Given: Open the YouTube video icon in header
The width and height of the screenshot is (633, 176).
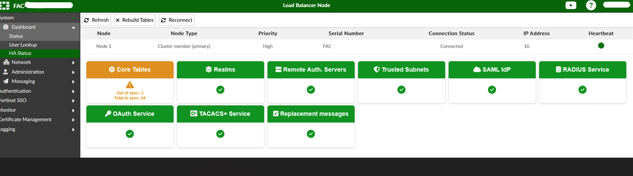Looking at the screenshot, I should pos(571,5).
